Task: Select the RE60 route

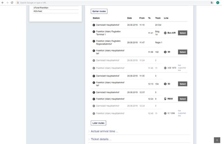Action: (x=182, y=99)
